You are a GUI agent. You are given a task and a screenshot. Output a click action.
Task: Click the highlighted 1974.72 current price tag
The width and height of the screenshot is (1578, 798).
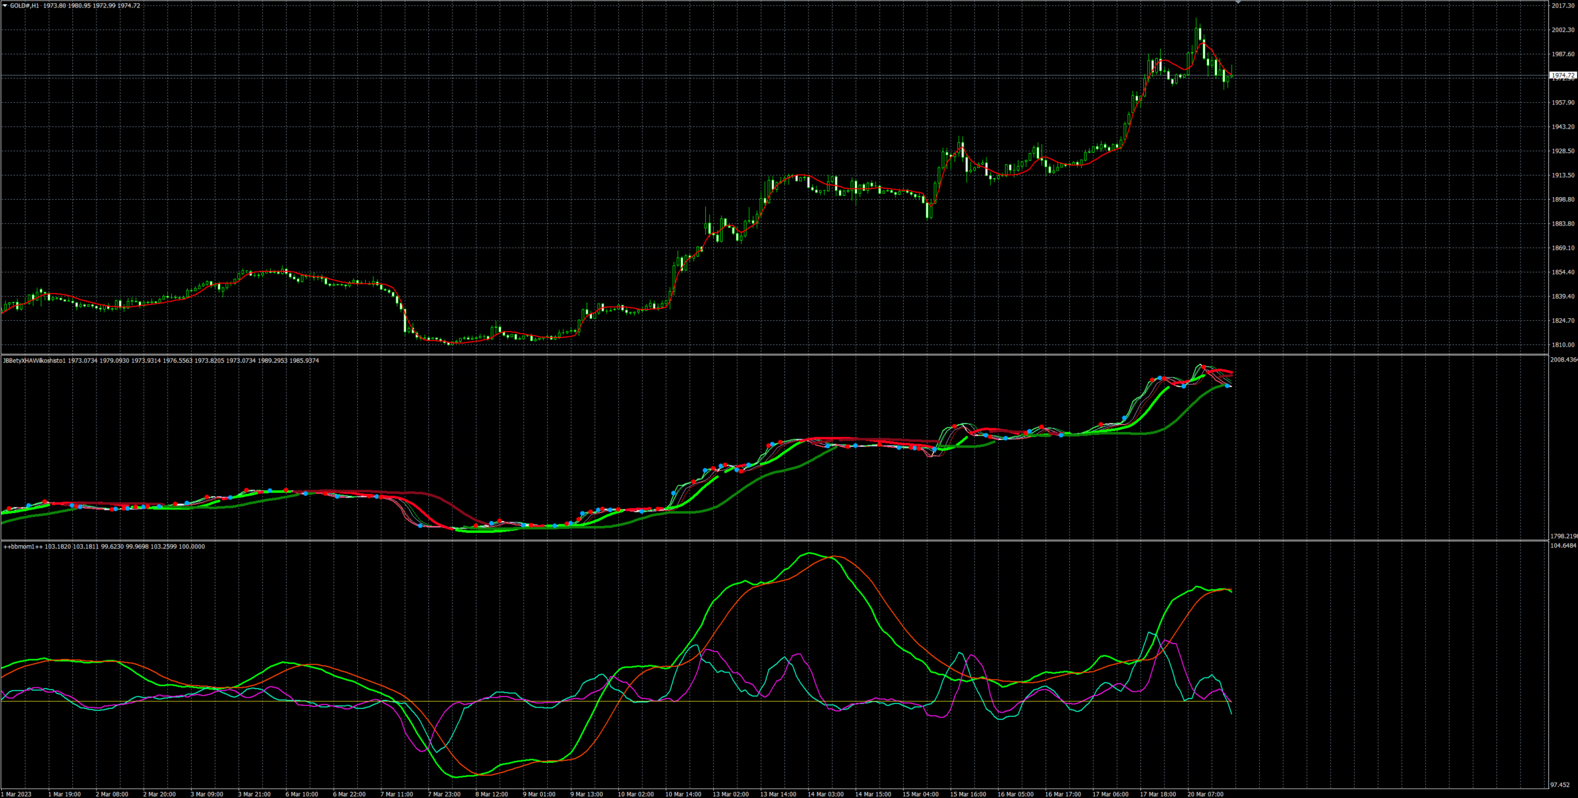point(1563,75)
